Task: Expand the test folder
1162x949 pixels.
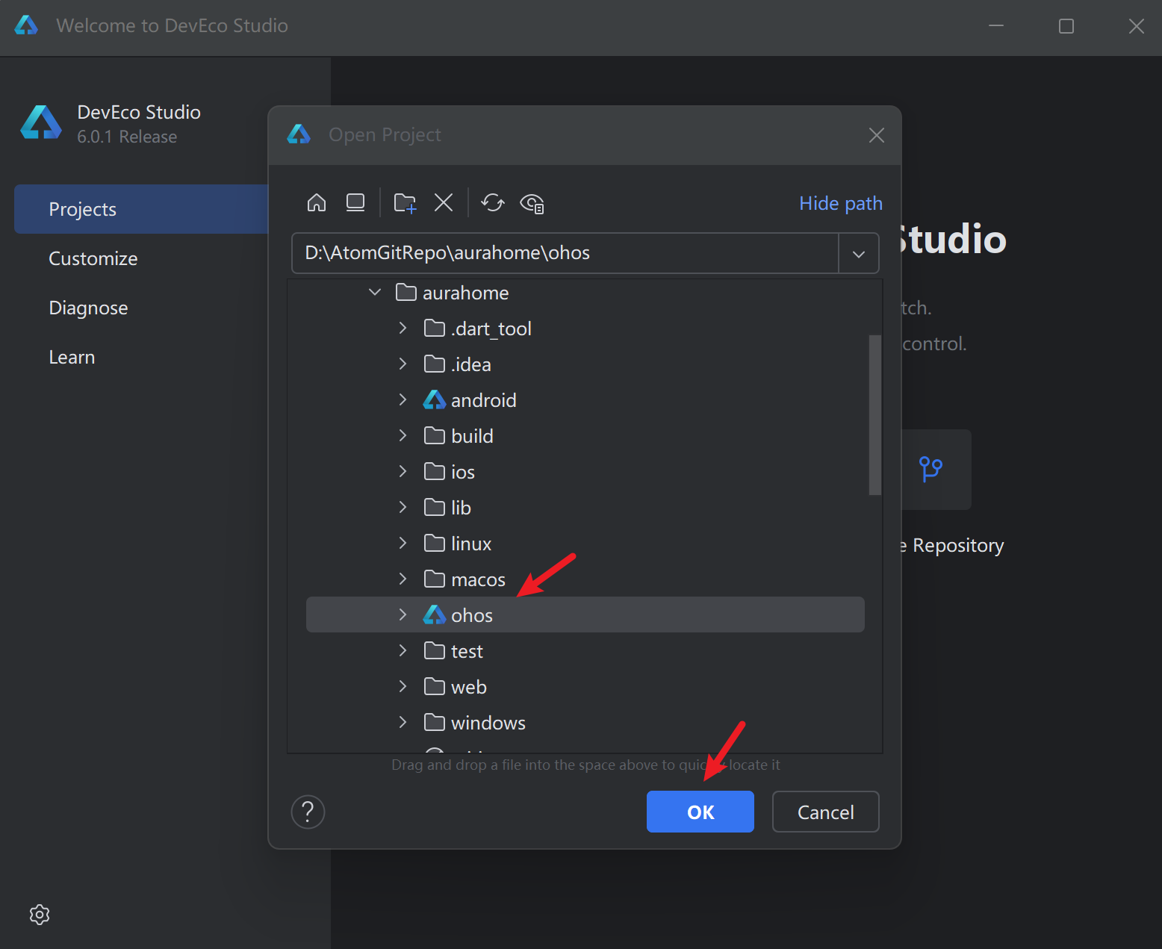Action: point(403,650)
